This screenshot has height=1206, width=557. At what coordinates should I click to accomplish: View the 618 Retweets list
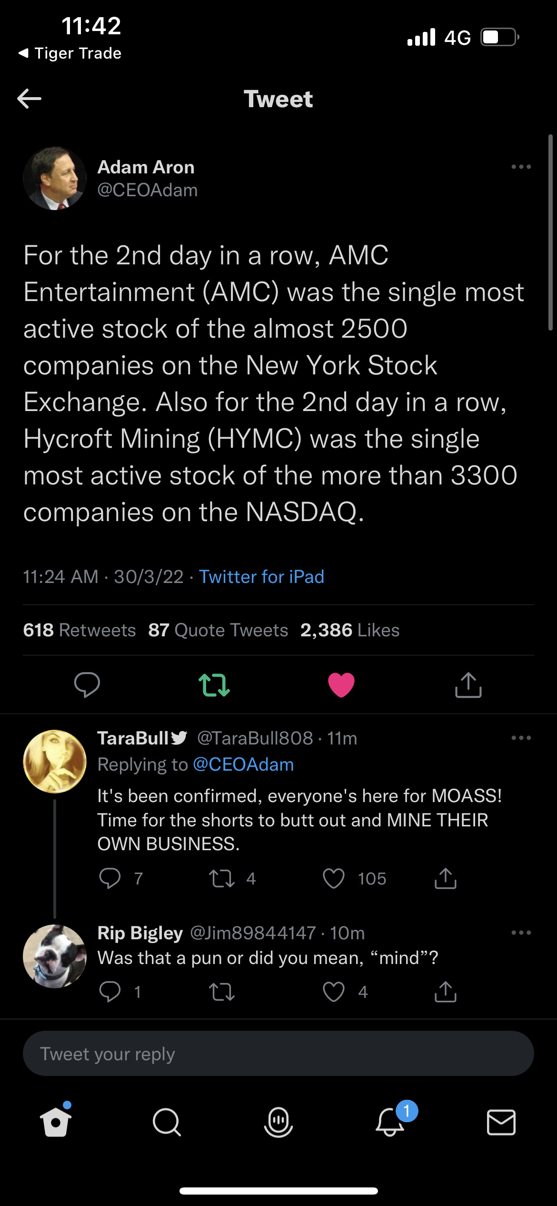click(x=80, y=630)
